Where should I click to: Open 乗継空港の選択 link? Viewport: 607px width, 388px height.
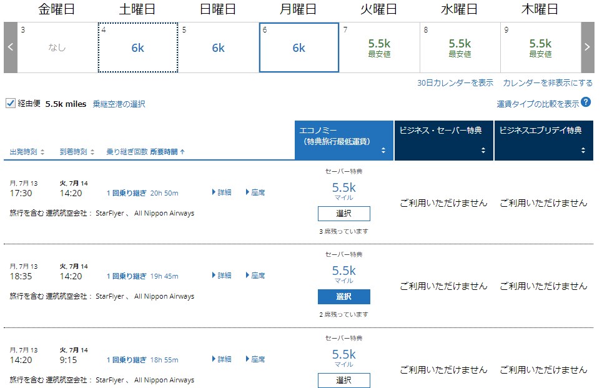tap(119, 104)
